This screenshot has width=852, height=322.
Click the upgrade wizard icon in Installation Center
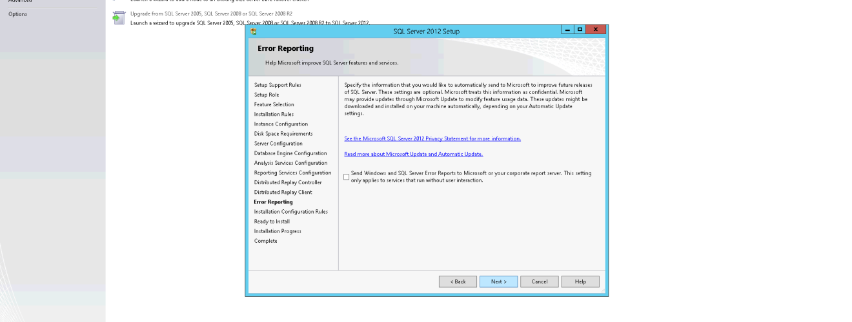pos(117,18)
